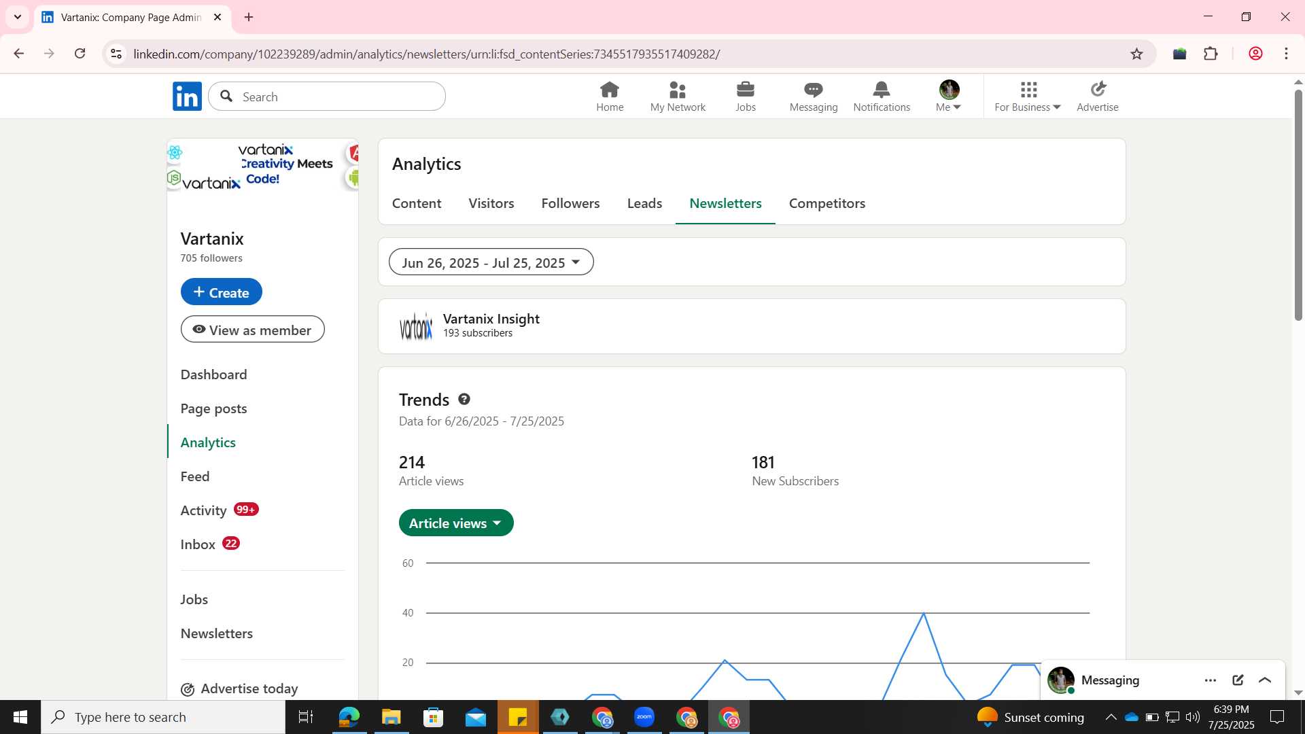This screenshot has width=1305, height=734.
Task: Open Vartanix Insight newsletter title
Action: coord(491,319)
